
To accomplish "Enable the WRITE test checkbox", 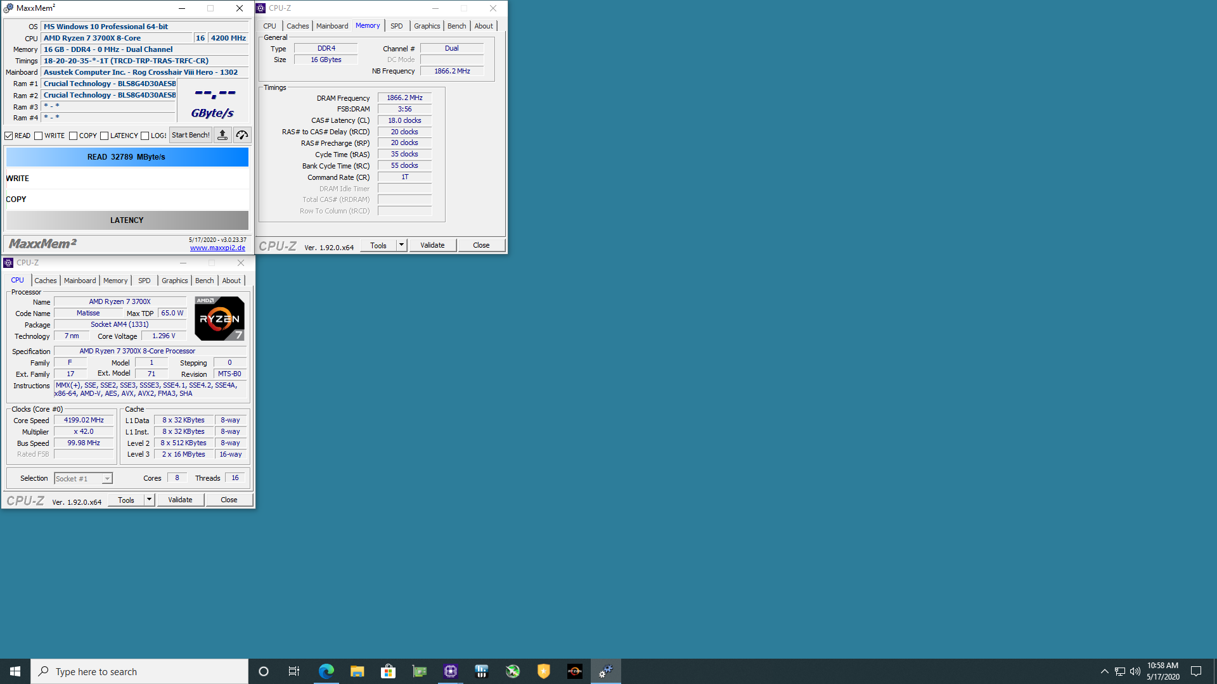I will pyautogui.click(x=39, y=136).
